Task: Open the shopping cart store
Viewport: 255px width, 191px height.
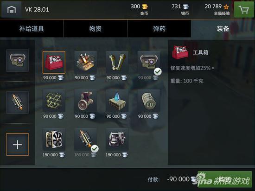Action: (x=243, y=9)
